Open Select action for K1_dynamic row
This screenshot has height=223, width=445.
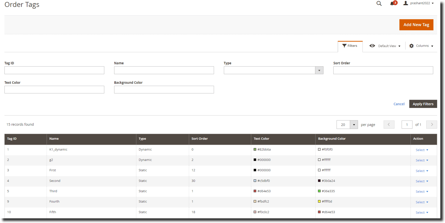(x=422, y=150)
